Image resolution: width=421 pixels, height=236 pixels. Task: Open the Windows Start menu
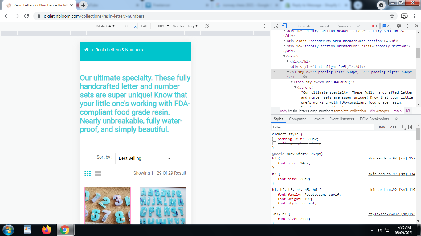tap(8, 230)
